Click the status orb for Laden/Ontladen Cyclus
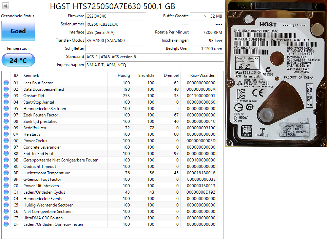Screen dimensions: 327x240 click(x=6, y=192)
